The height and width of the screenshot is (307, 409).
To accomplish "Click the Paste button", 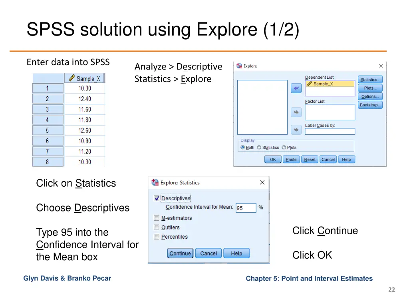I will point(291,159).
